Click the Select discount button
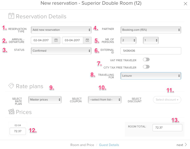 [167, 100]
